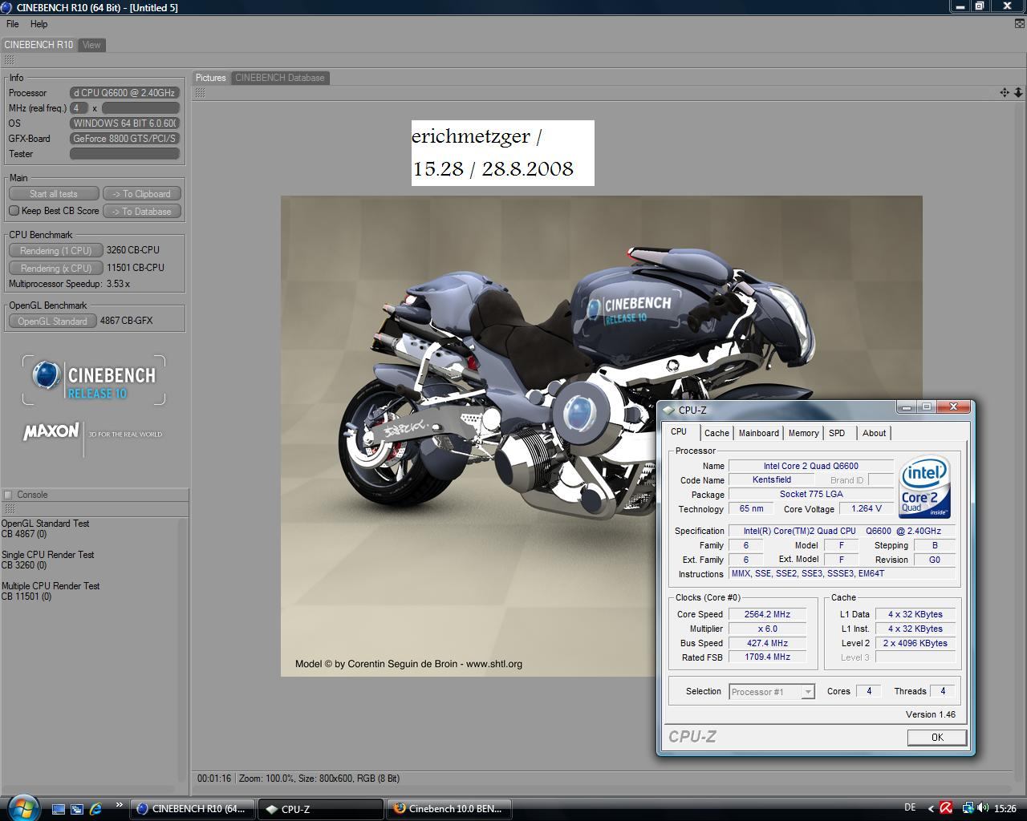Click the Cinebench Release 10 logo
1027x821 pixels.
click(x=94, y=380)
